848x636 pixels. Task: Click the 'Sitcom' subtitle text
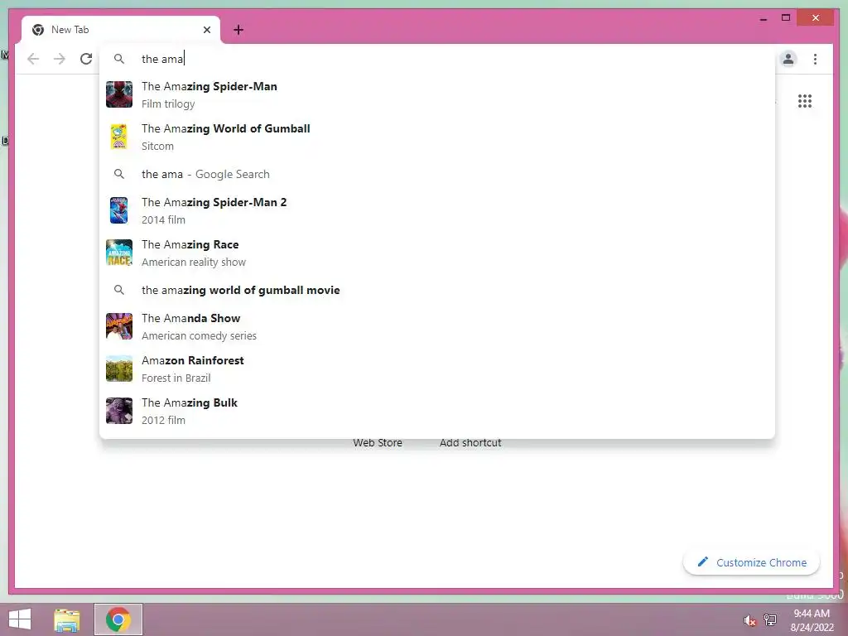click(x=157, y=146)
